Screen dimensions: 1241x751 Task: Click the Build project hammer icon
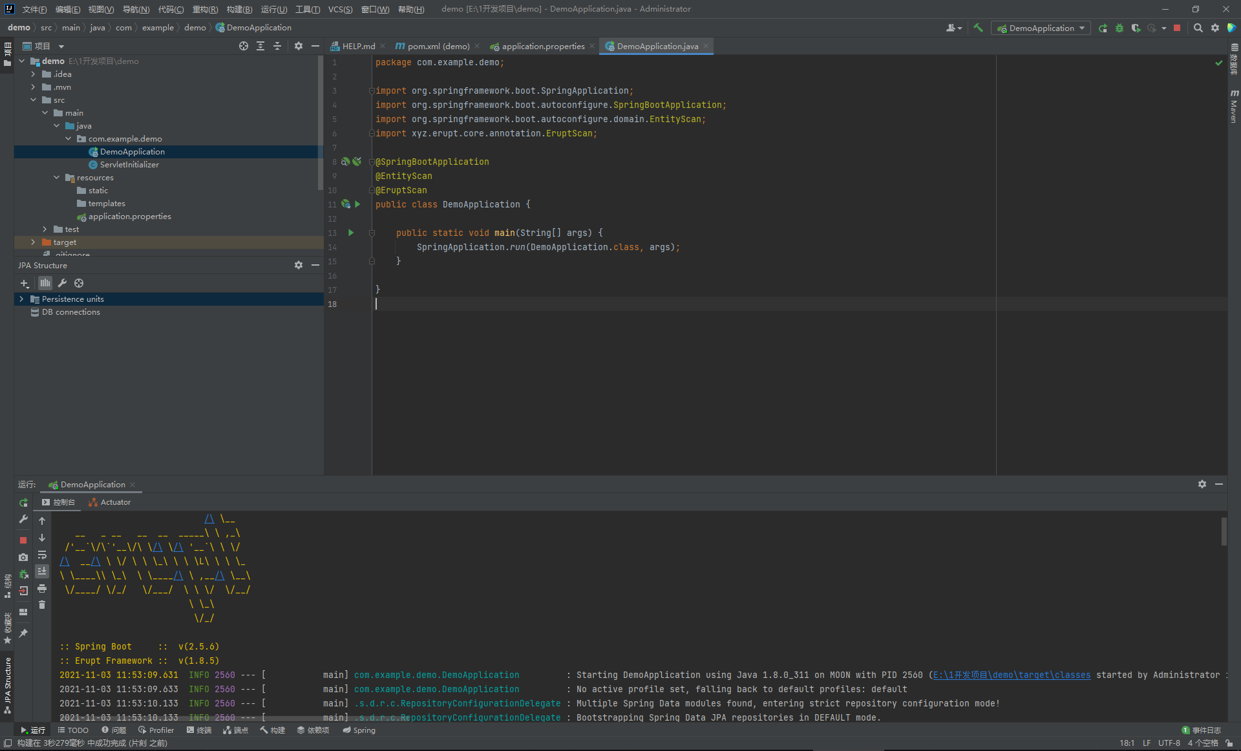click(978, 28)
